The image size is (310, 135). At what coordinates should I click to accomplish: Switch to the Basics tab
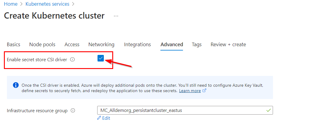pyautogui.click(x=14, y=44)
